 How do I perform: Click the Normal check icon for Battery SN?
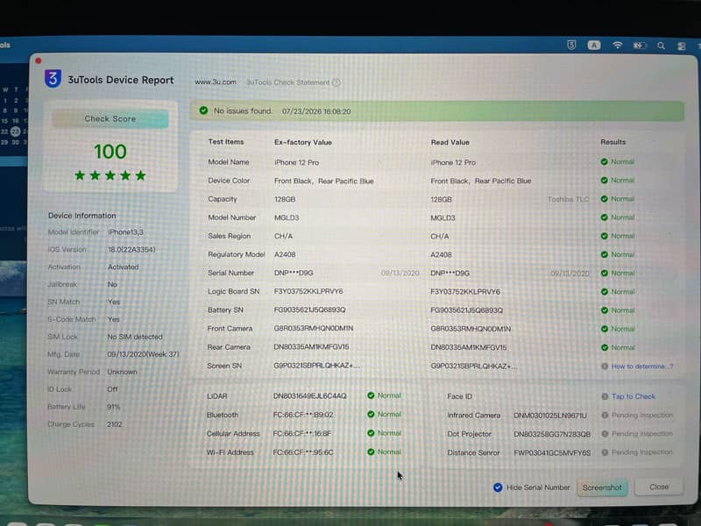tap(605, 310)
